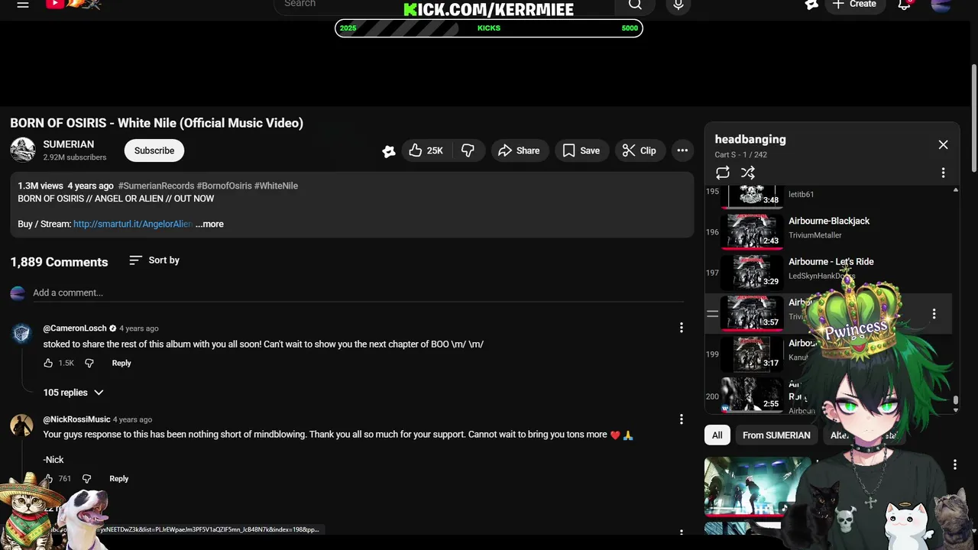Share the video

[520, 150]
